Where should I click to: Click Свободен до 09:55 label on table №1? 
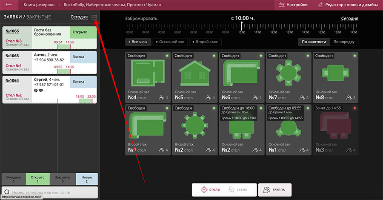click(285, 108)
